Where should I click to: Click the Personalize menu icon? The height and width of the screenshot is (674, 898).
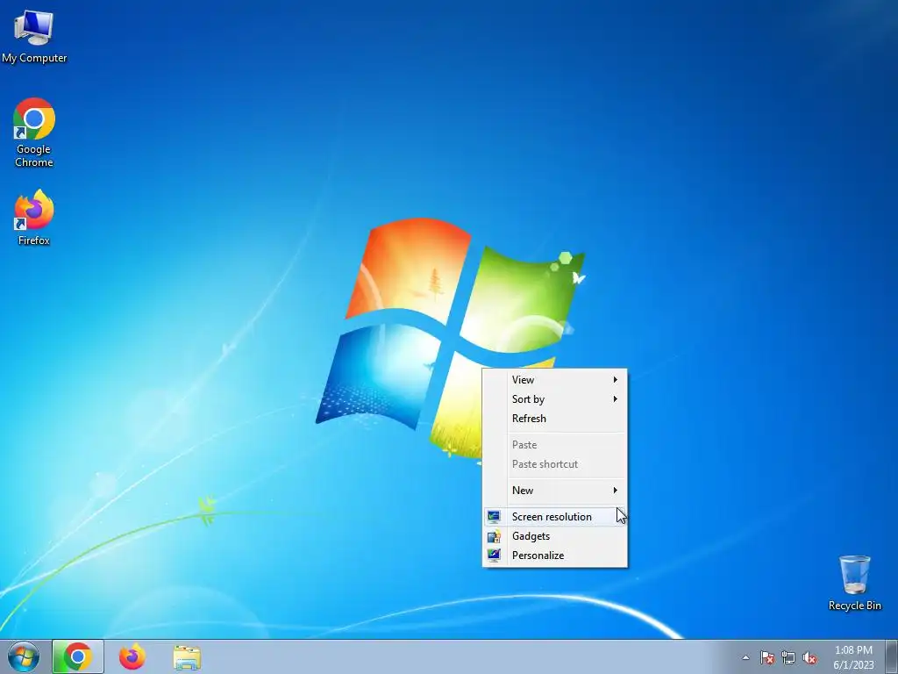tap(494, 556)
